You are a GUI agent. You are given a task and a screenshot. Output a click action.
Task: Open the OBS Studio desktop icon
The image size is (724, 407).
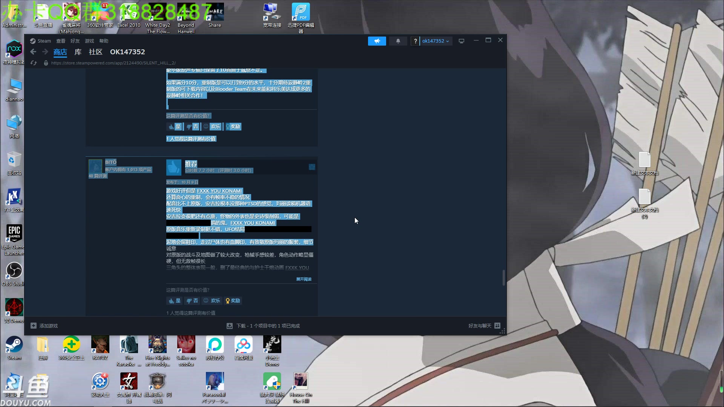coord(14,274)
